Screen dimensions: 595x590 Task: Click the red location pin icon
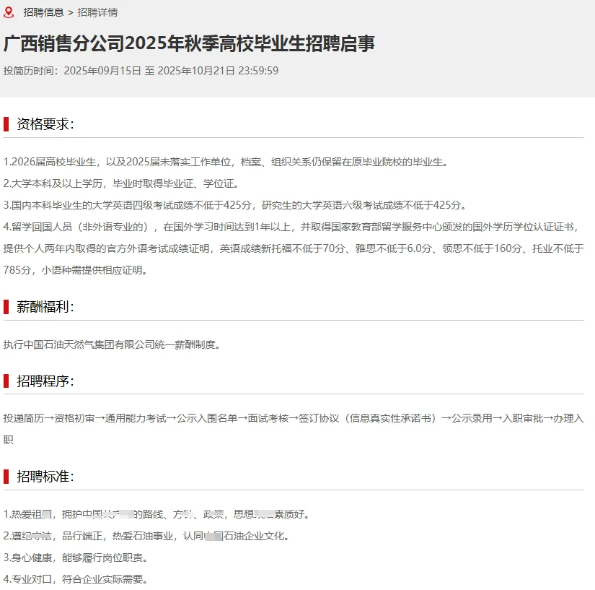click(9, 12)
